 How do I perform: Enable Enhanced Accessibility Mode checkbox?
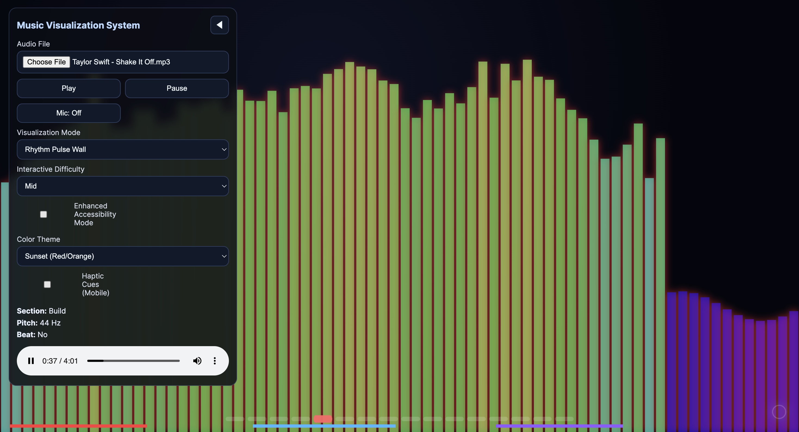(x=43, y=214)
